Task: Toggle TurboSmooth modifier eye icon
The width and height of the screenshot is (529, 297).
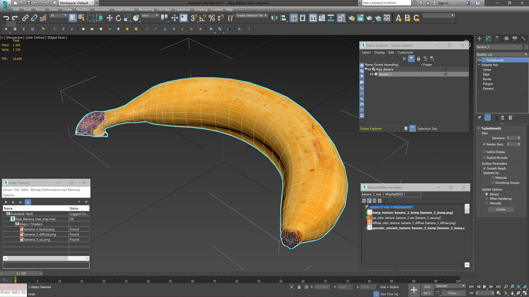Action: [x=479, y=60]
